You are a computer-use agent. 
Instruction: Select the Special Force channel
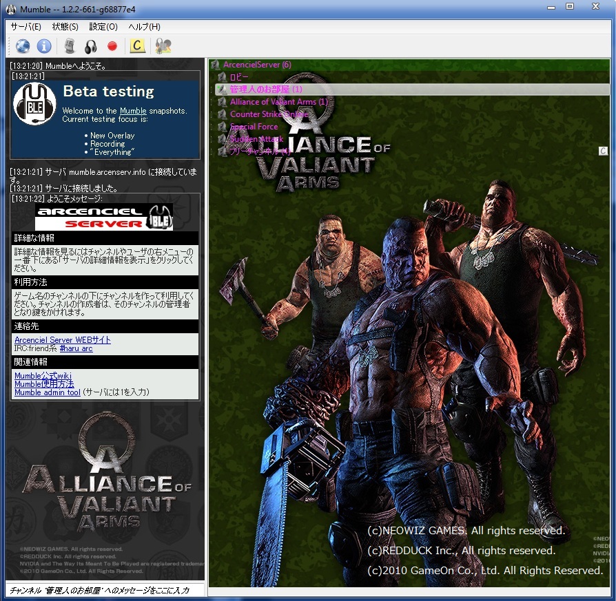254,127
